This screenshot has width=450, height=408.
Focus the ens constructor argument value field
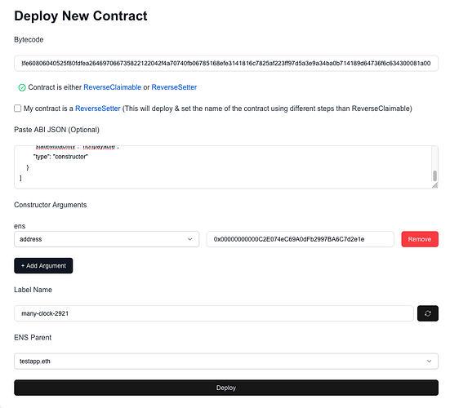click(301, 239)
